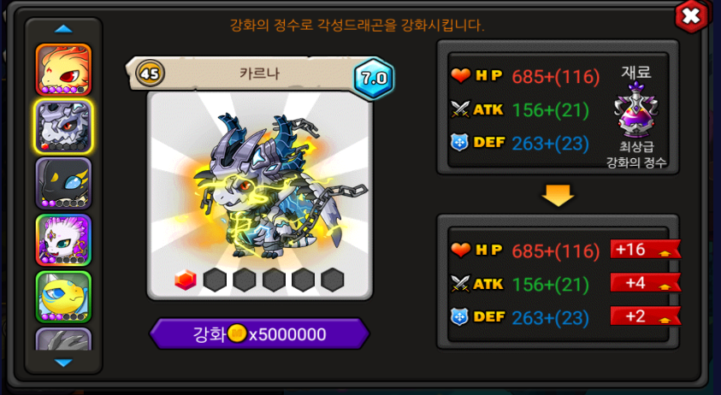Tap the 최상급 강화의 정수 potion material
This screenshot has width=721, height=395.
coord(636,109)
